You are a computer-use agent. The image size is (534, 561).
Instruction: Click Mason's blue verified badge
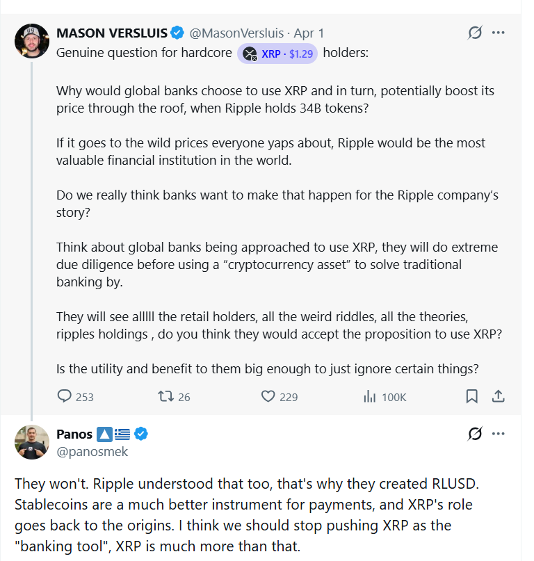click(177, 33)
